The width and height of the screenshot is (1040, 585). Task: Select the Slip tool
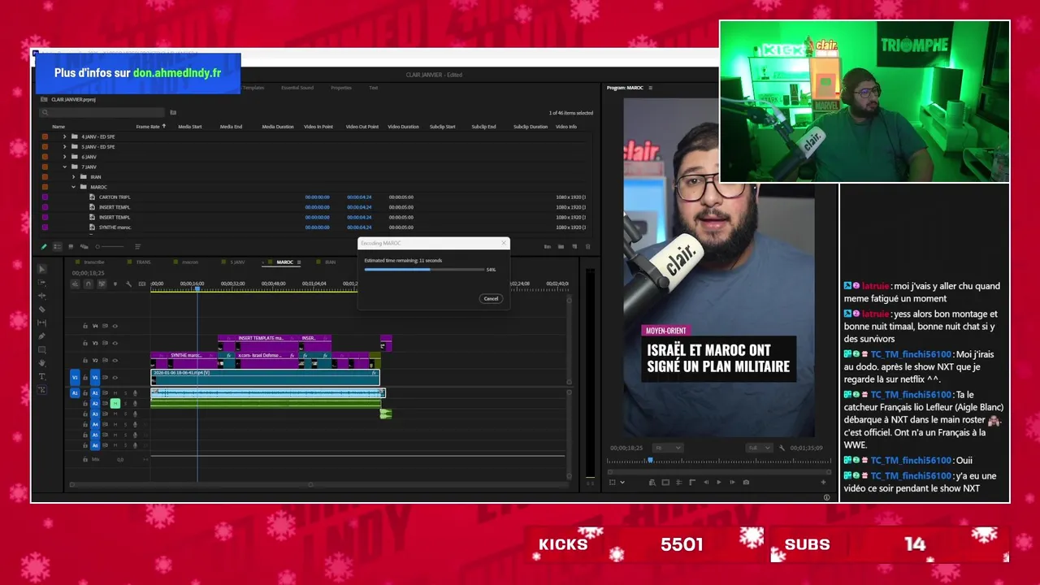click(42, 323)
